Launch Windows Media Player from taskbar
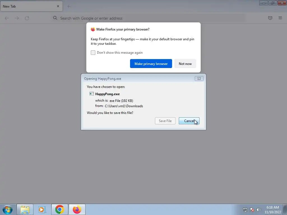 click(42, 209)
